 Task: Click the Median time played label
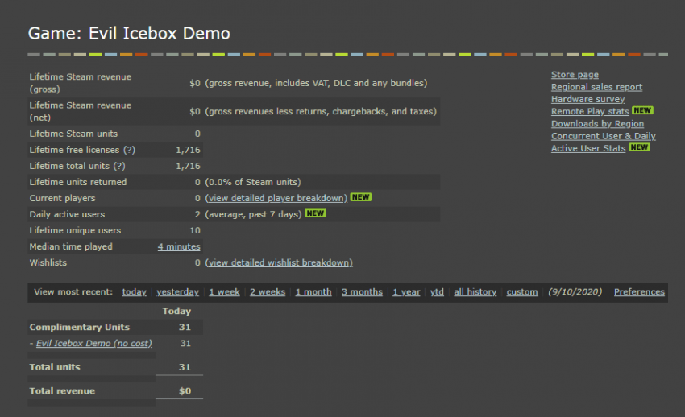pyautogui.click(x=71, y=246)
